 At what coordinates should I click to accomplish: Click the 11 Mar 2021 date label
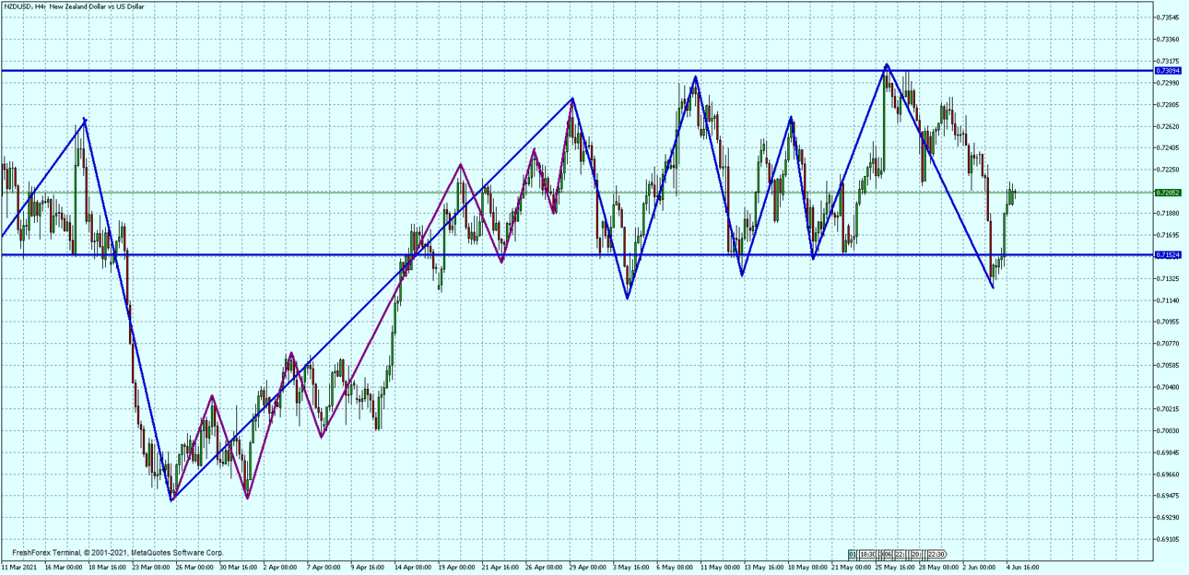(18, 568)
